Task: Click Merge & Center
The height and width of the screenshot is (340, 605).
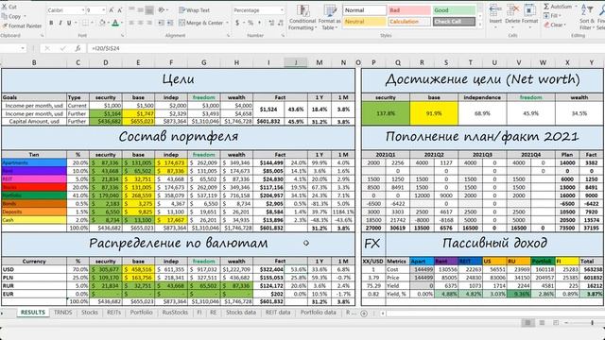Action: (201, 23)
